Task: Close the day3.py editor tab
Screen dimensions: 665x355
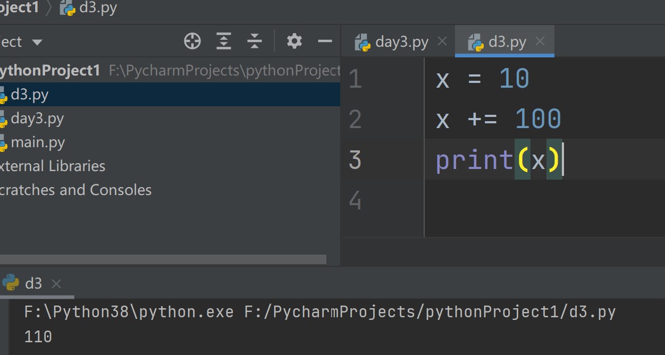Action: click(x=442, y=41)
